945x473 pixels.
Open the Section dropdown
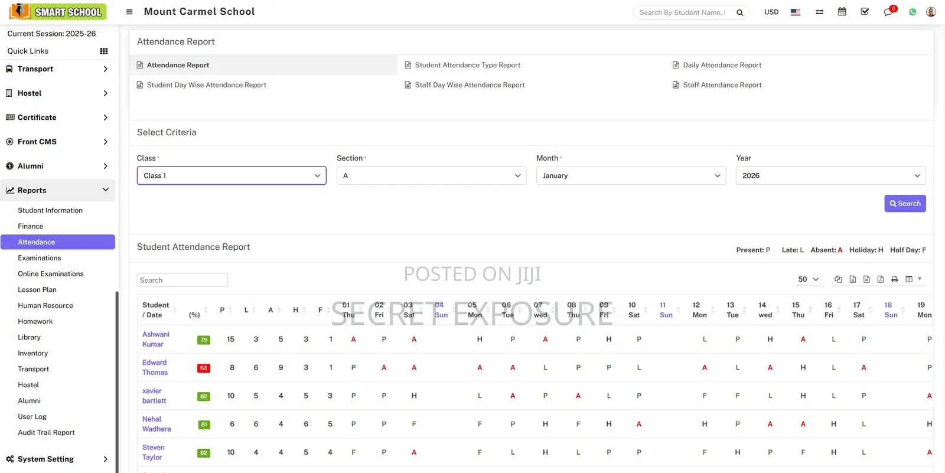pos(431,175)
